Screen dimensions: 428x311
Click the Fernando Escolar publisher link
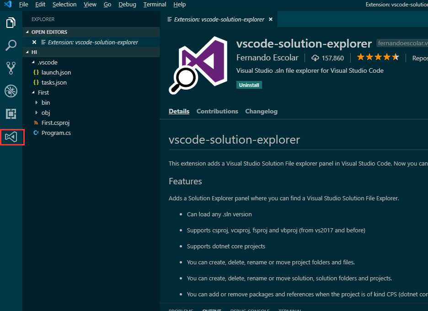coord(267,58)
